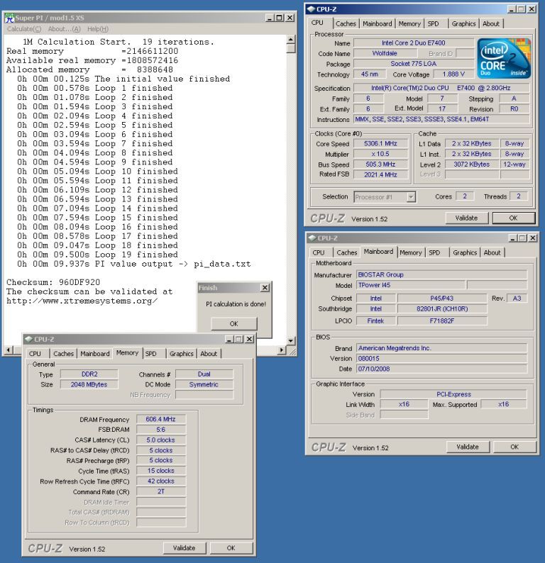The height and width of the screenshot is (563, 545).
Task: Click the Bus Speed value 505.3 MHz
Action: [x=380, y=165]
